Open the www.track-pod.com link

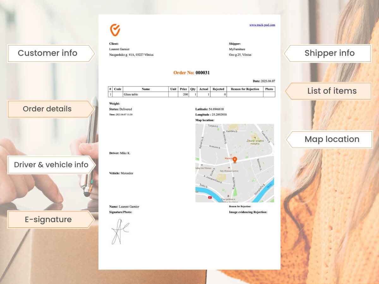click(263, 25)
